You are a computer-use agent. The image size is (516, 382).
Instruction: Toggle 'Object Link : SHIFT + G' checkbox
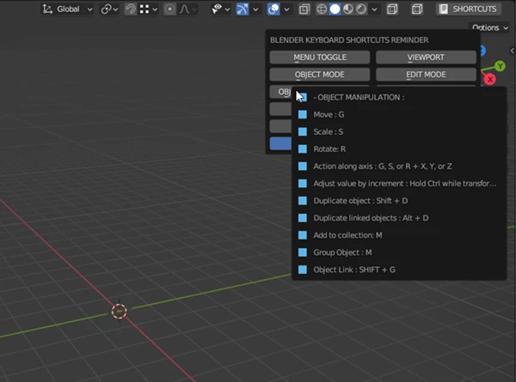point(303,270)
